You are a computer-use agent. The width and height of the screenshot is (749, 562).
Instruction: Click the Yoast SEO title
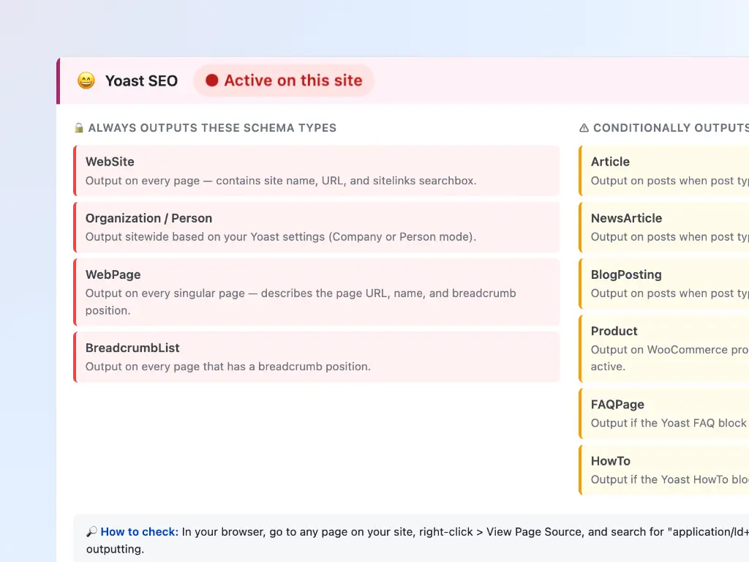tap(141, 80)
